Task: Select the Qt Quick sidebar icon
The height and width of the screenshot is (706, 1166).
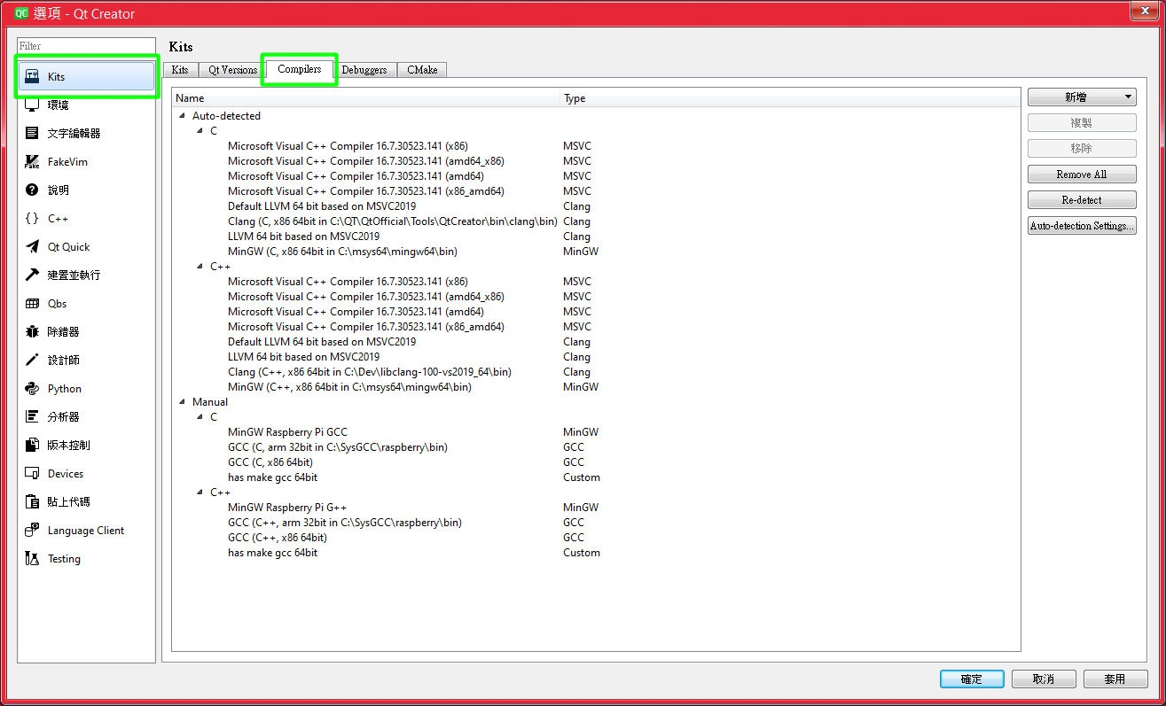Action: point(32,247)
